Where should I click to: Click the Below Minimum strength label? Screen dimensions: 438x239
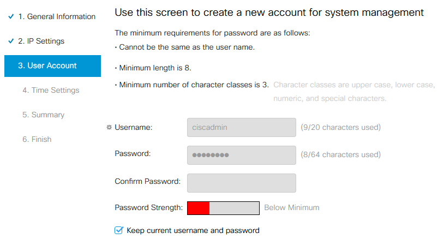(292, 208)
